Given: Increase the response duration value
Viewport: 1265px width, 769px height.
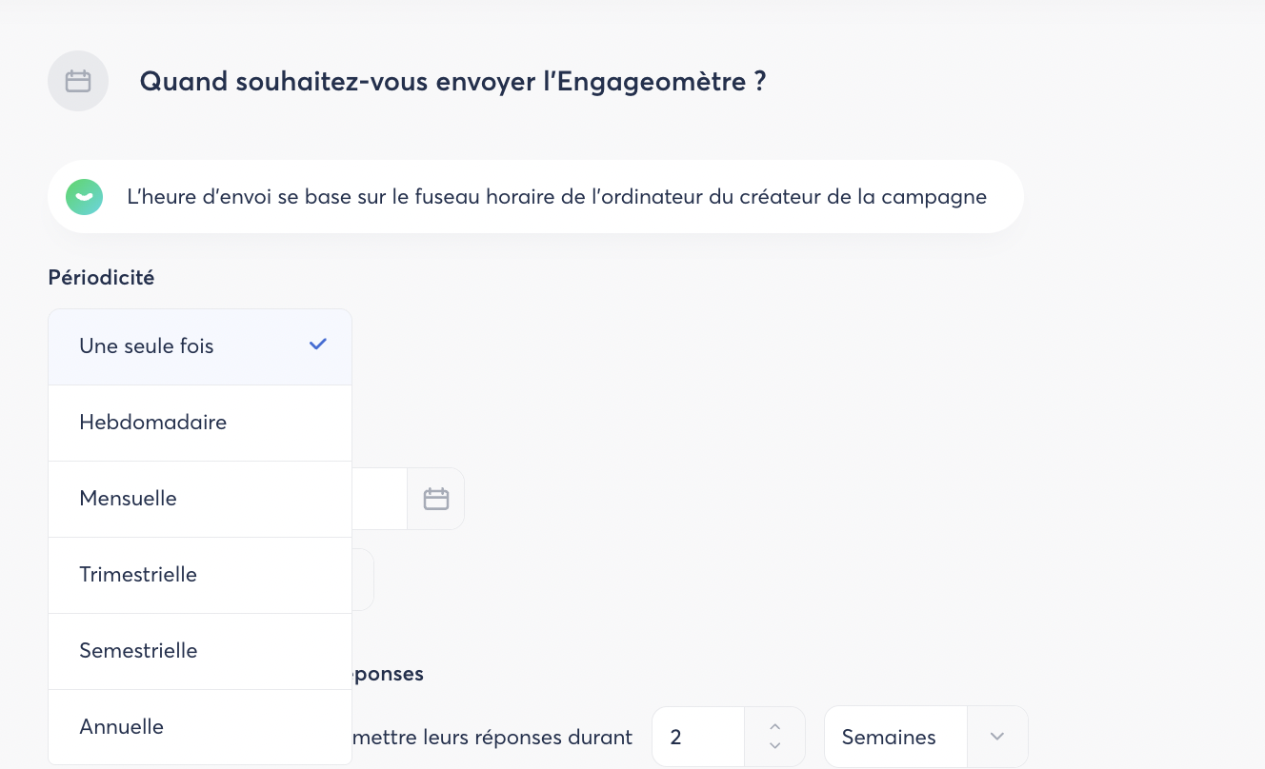Looking at the screenshot, I should click(x=774, y=727).
